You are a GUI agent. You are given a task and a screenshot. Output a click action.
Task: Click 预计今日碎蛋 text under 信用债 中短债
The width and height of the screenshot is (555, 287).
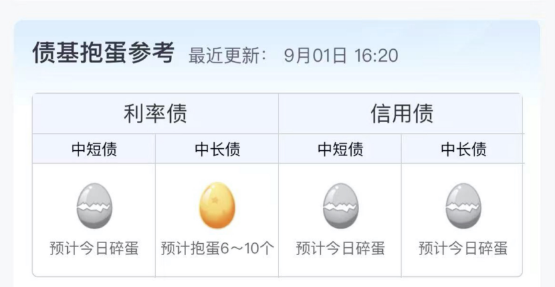click(x=340, y=248)
